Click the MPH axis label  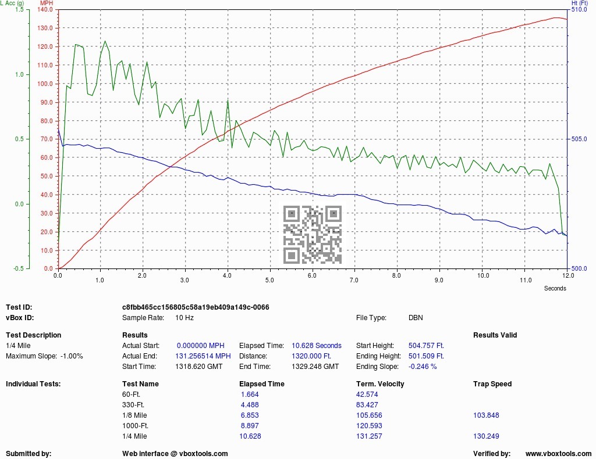click(x=47, y=3)
